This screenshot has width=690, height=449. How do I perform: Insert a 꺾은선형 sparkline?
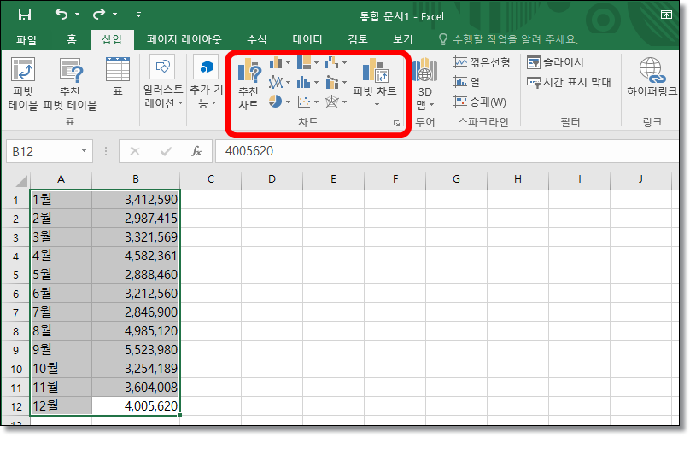click(482, 62)
